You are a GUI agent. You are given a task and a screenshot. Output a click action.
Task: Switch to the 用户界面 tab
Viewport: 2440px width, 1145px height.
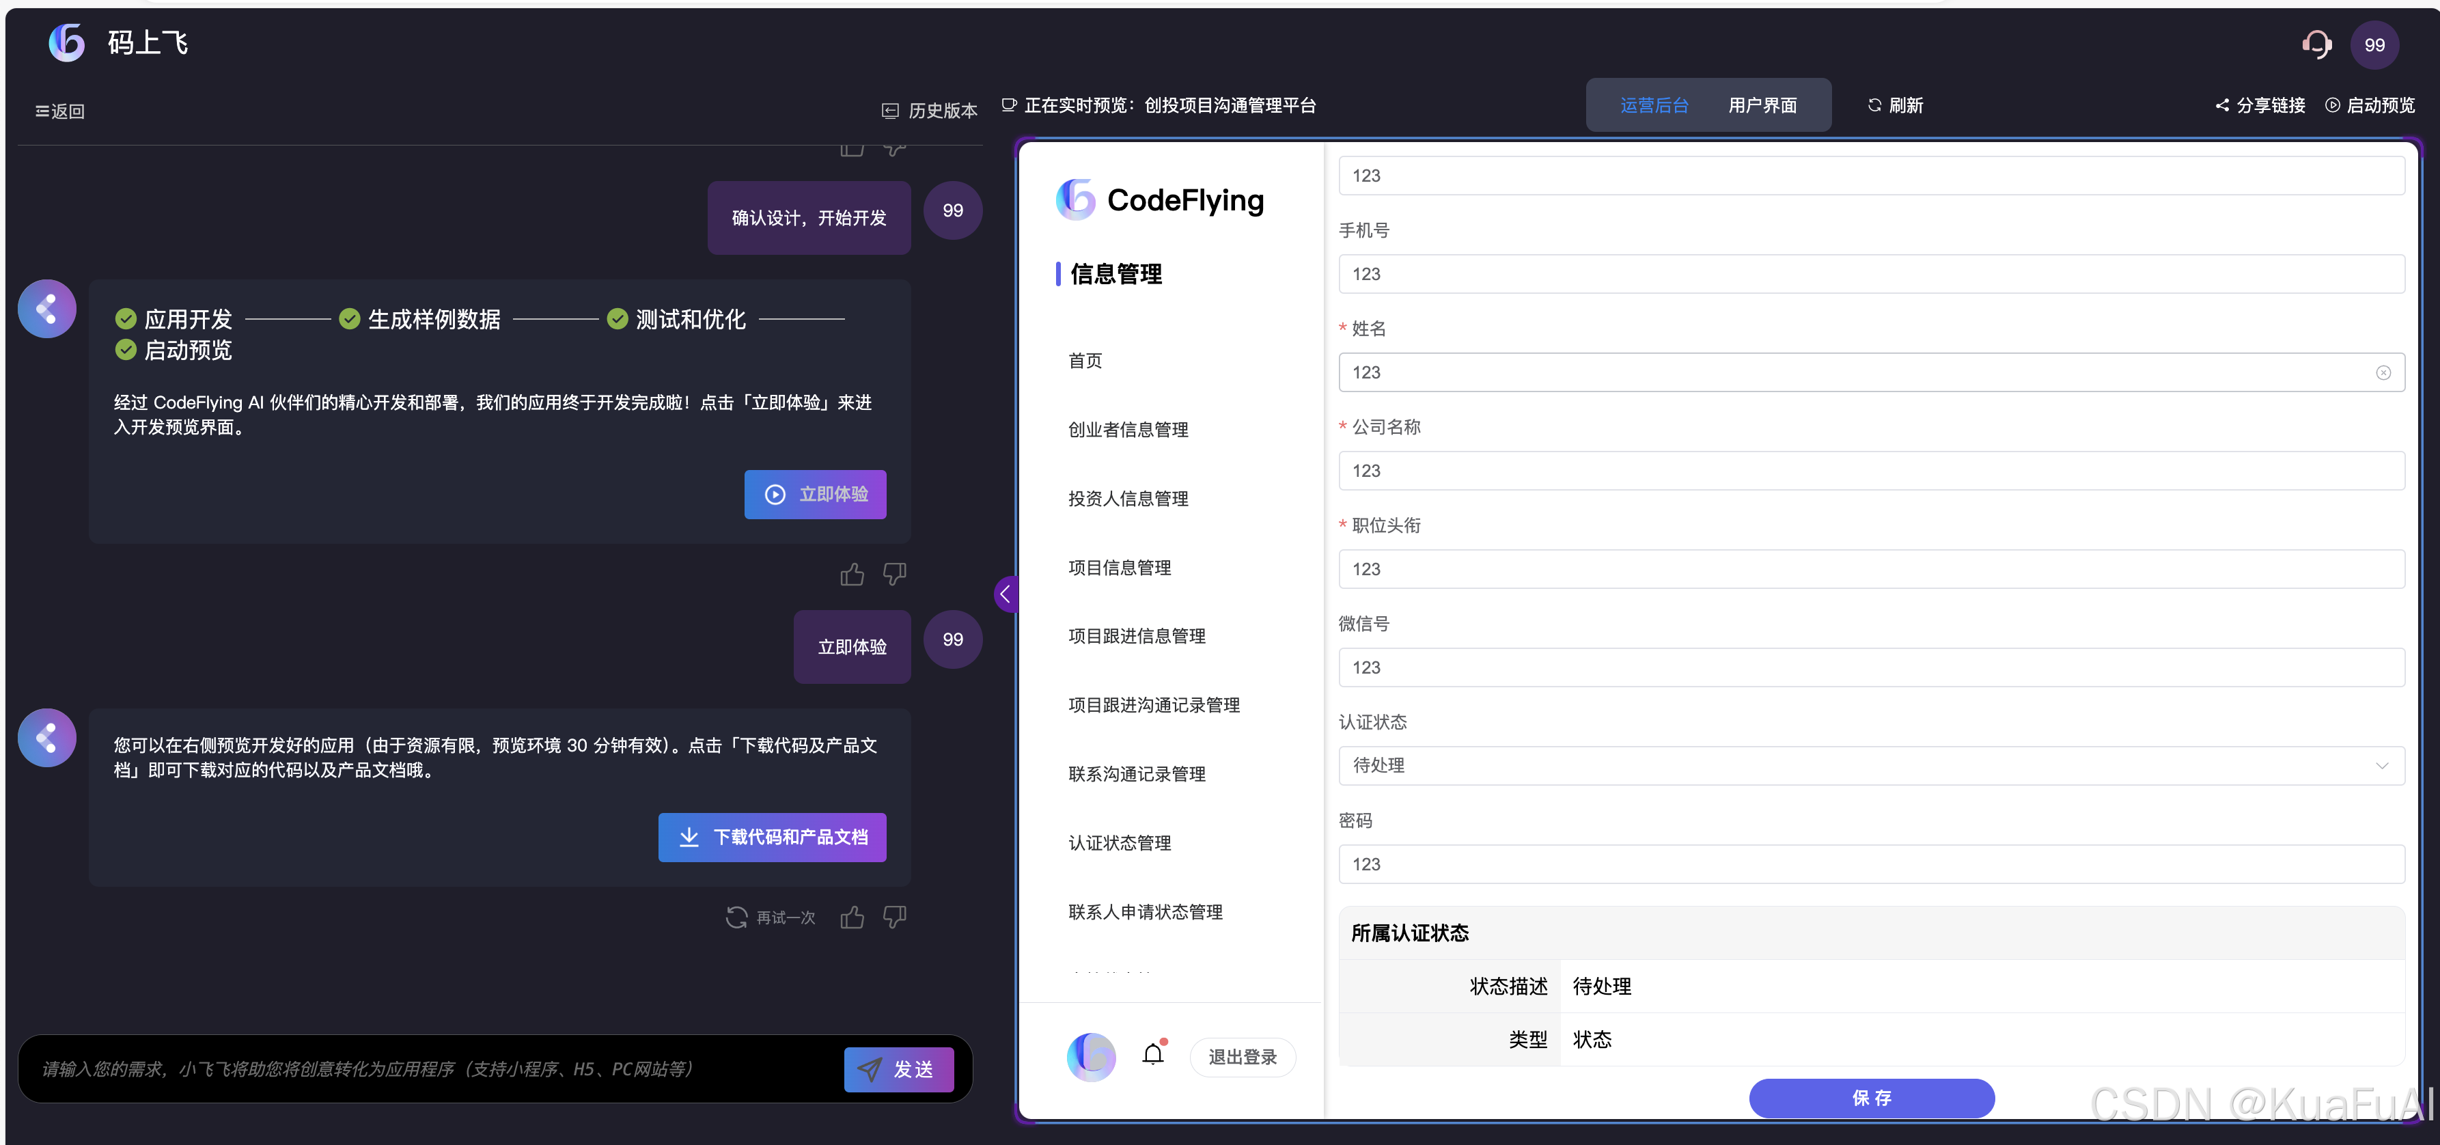[1762, 105]
